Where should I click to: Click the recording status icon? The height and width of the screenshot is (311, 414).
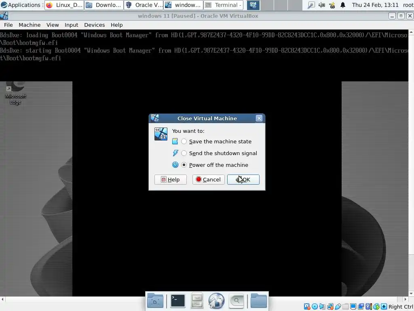(361, 307)
